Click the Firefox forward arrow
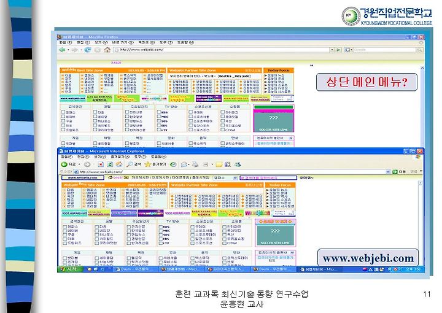Image resolution: width=442 pixels, height=313 pixels. point(75,50)
